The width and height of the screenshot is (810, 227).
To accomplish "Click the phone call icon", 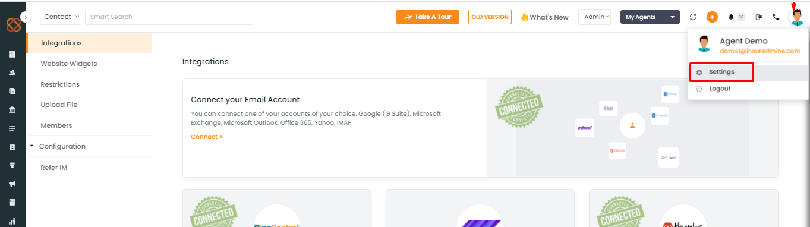I will [x=776, y=17].
